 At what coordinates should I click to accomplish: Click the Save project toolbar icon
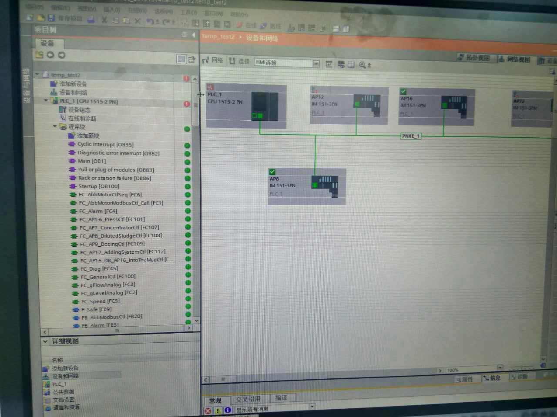51,18
